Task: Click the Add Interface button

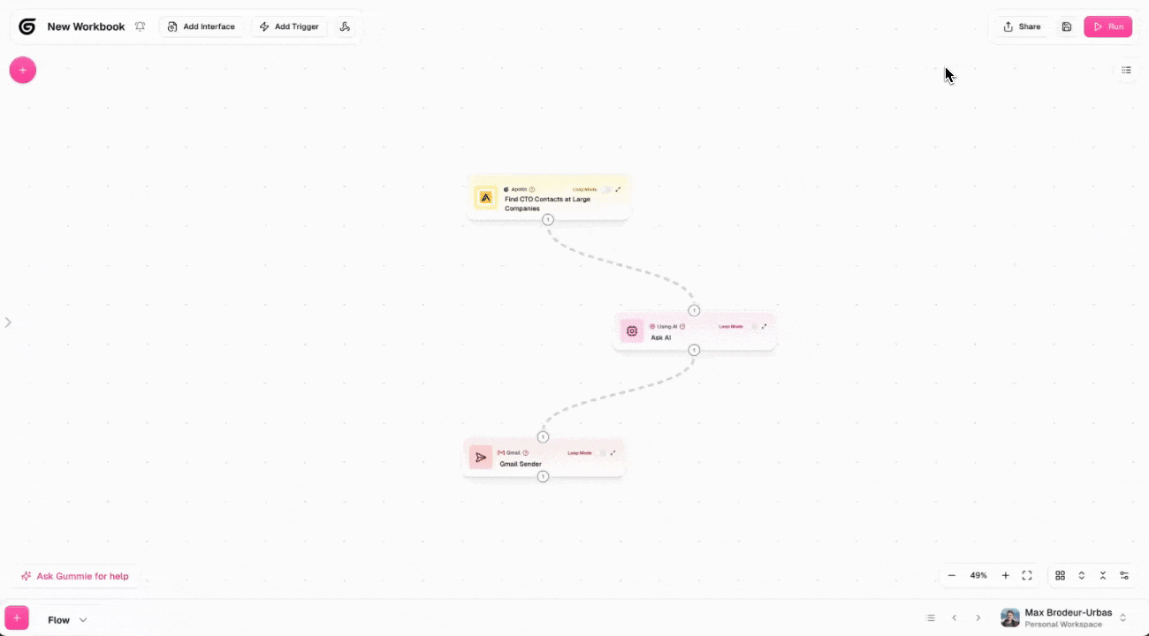Action: [x=202, y=26]
